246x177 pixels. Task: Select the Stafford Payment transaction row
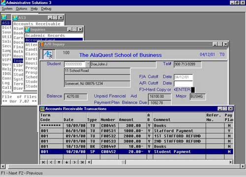click(x=136, y=131)
